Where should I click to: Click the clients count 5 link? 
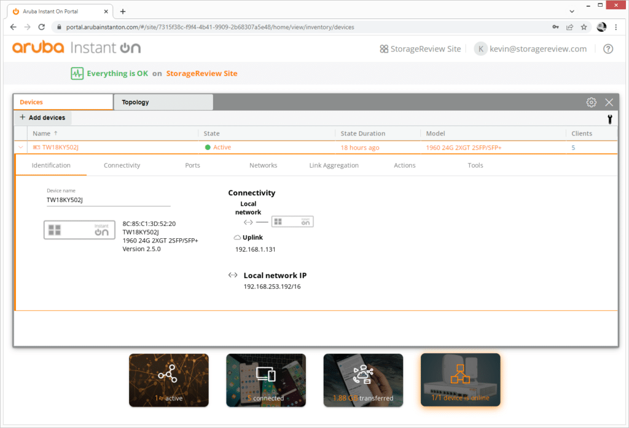[x=573, y=147]
